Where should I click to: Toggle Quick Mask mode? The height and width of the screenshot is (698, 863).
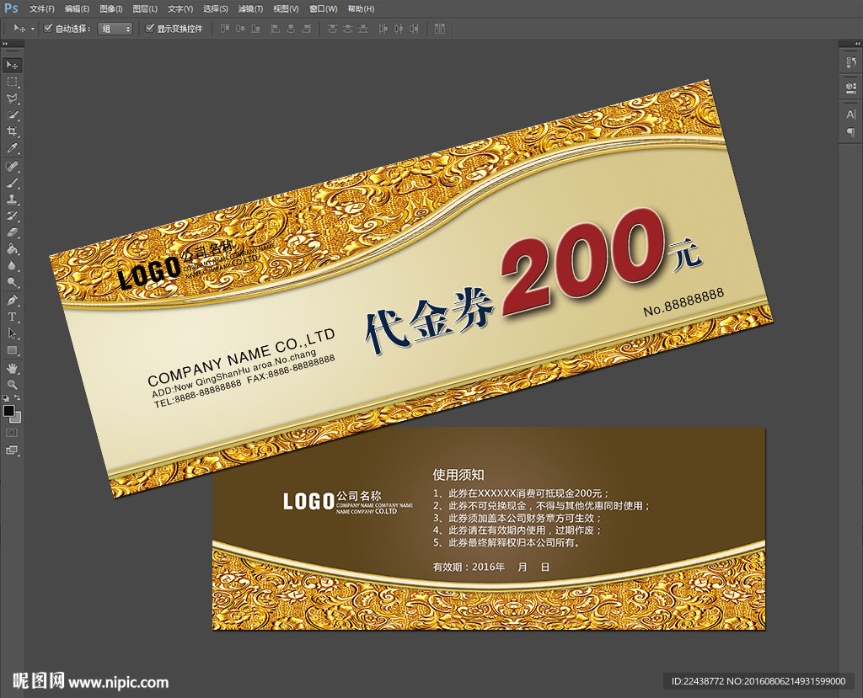click(x=12, y=434)
